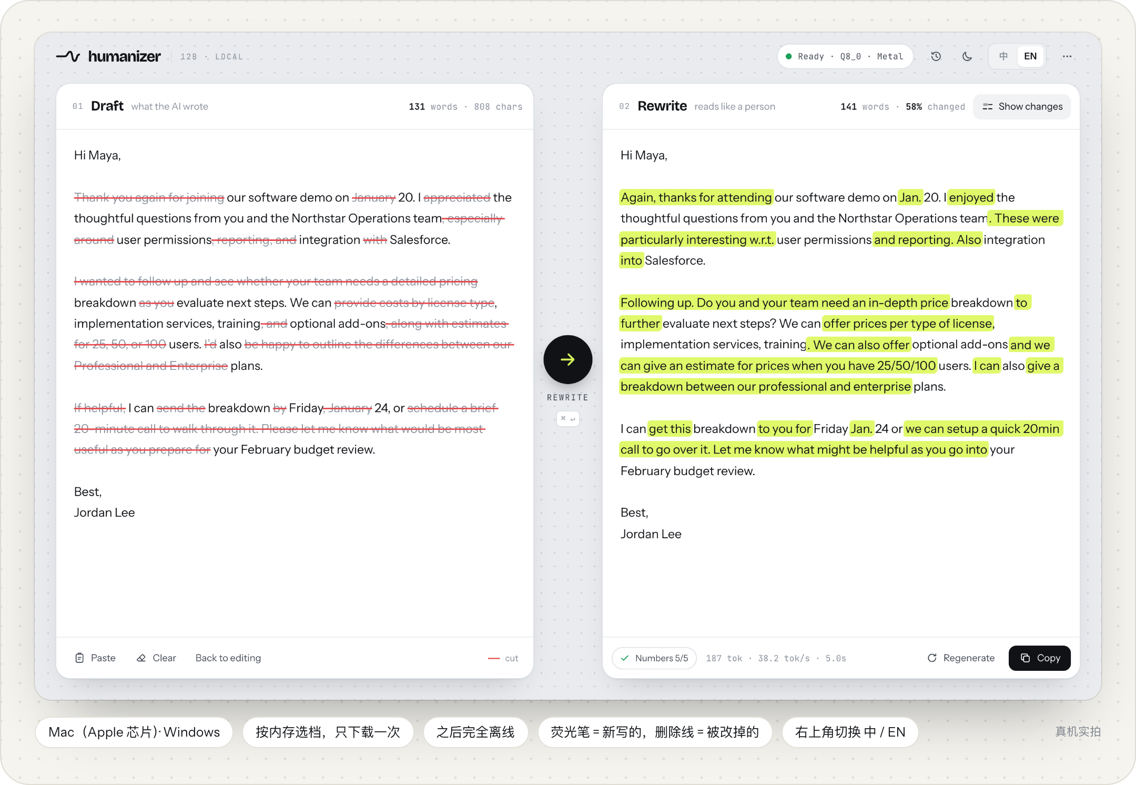Clear the Draft text

156,658
